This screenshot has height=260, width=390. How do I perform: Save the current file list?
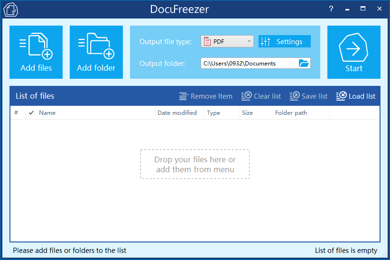coord(308,96)
